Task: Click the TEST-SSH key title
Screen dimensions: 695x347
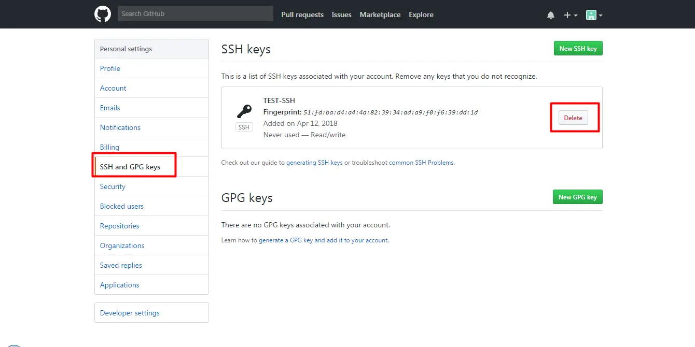Action: 279,100
